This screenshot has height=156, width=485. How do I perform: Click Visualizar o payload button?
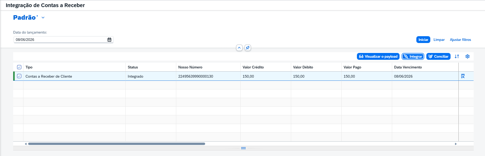tap(378, 56)
